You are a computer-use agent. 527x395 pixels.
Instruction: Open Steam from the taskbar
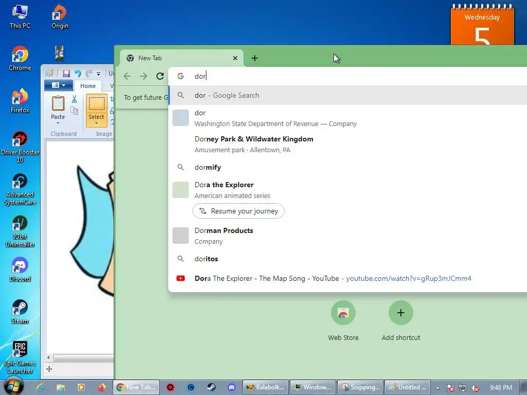(211, 387)
